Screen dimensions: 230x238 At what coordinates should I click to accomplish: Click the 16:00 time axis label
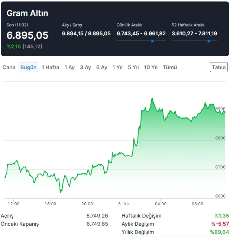click(x=50, y=204)
